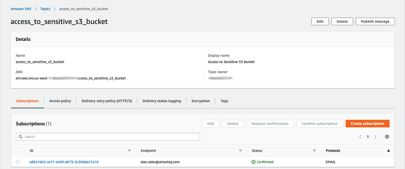Image resolution: width=405 pixels, height=169 pixels.
Task: Open the table preferences gear icon
Action: [387, 137]
